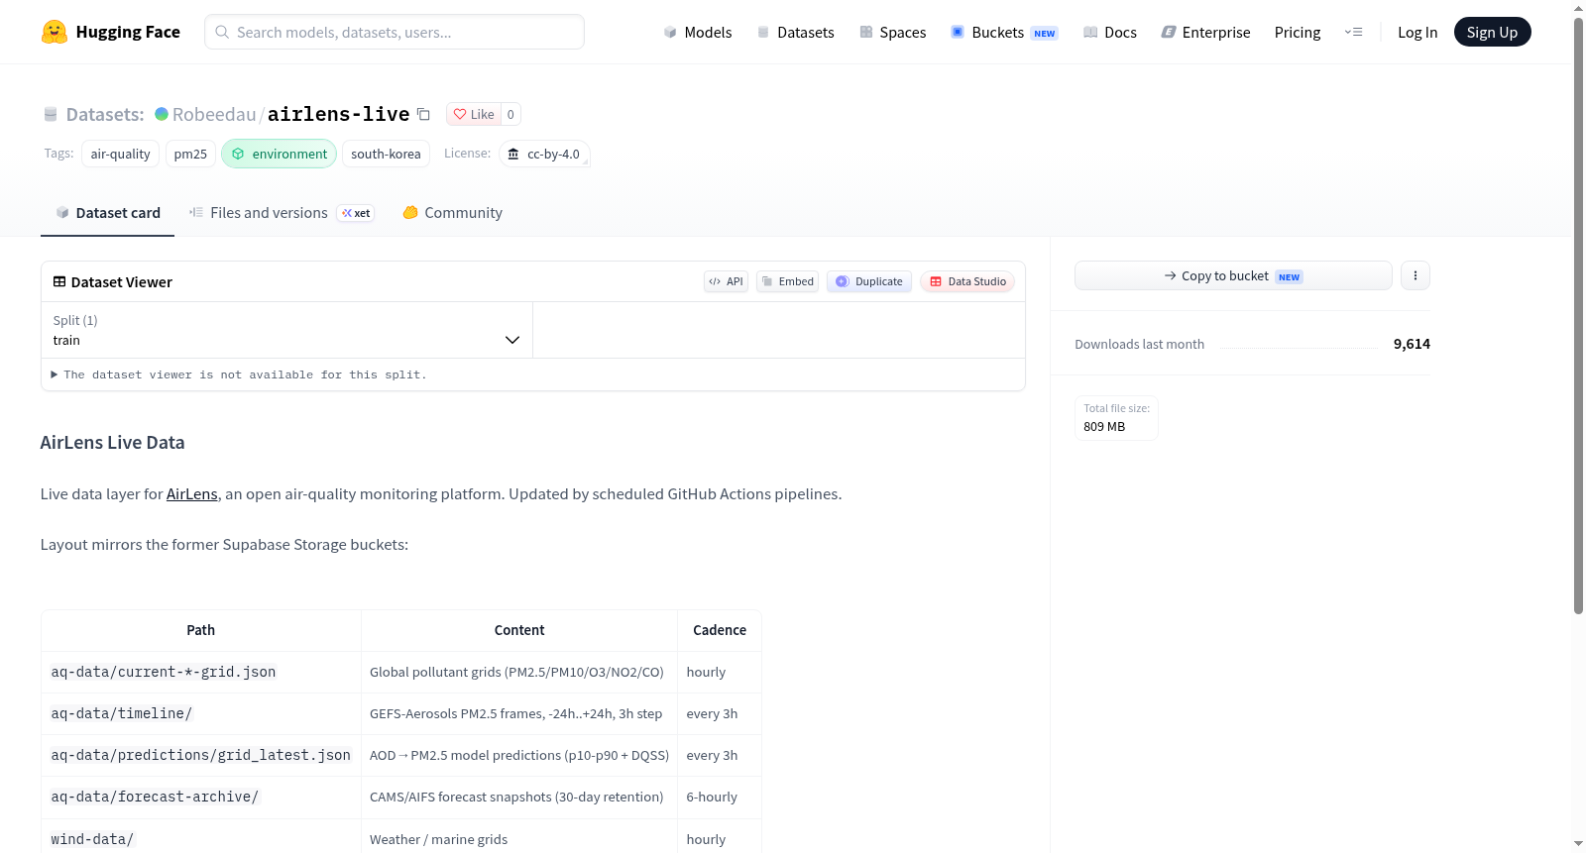The height and width of the screenshot is (853, 1586).
Task: Click aq-data/predictions/grid_latest.json path cell
Action: (x=201, y=755)
